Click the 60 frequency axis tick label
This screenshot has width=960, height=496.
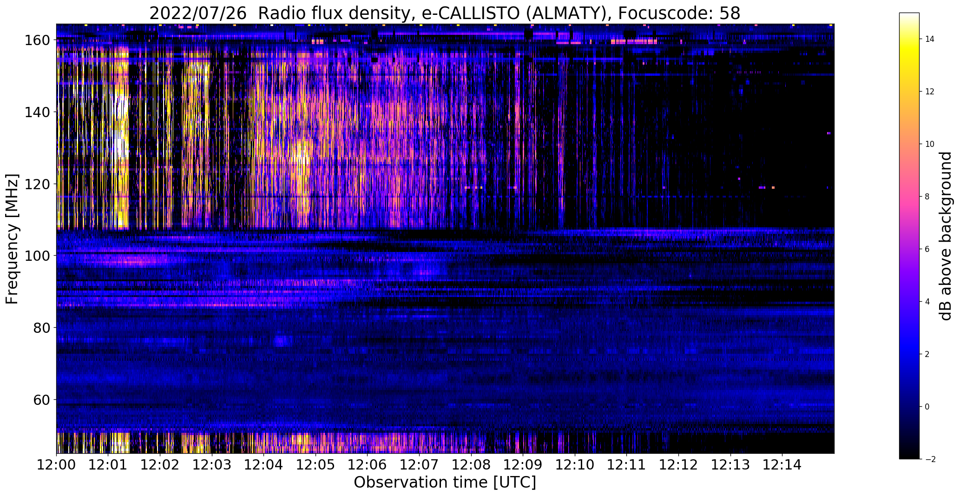(43, 399)
